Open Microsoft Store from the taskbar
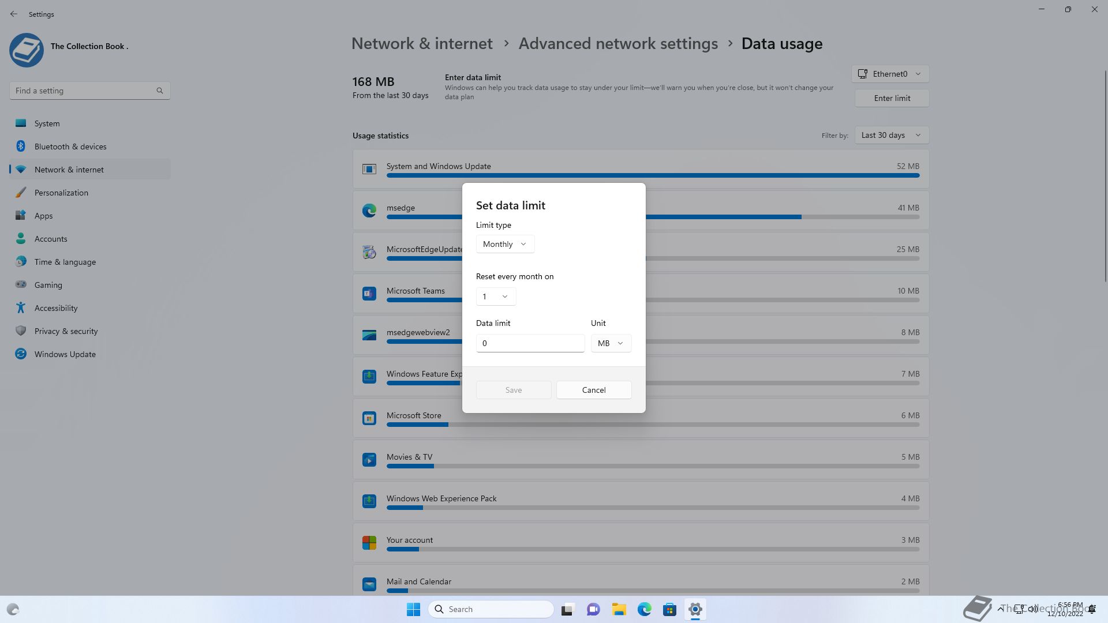 coord(669,609)
